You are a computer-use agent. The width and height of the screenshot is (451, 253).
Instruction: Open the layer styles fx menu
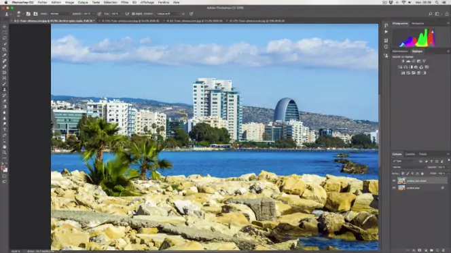(x=414, y=250)
